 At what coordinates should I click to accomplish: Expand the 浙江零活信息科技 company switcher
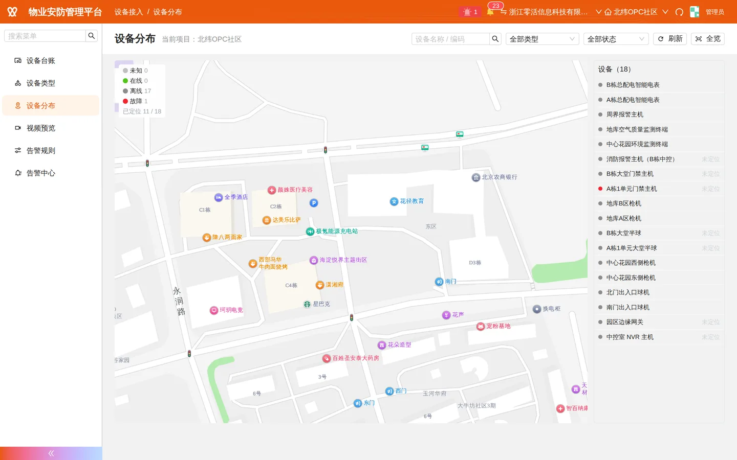click(551, 12)
